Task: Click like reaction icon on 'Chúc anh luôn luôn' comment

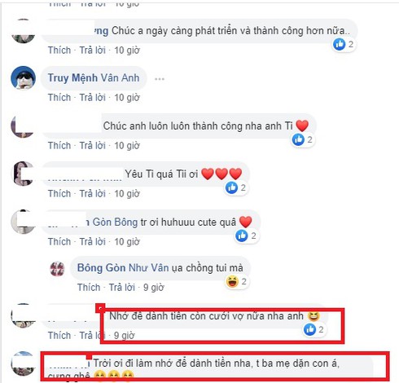Action: pyautogui.click(x=298, y=139)
